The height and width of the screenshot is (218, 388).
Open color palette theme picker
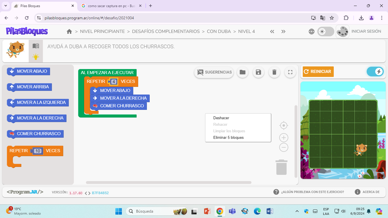pos(343,32)
